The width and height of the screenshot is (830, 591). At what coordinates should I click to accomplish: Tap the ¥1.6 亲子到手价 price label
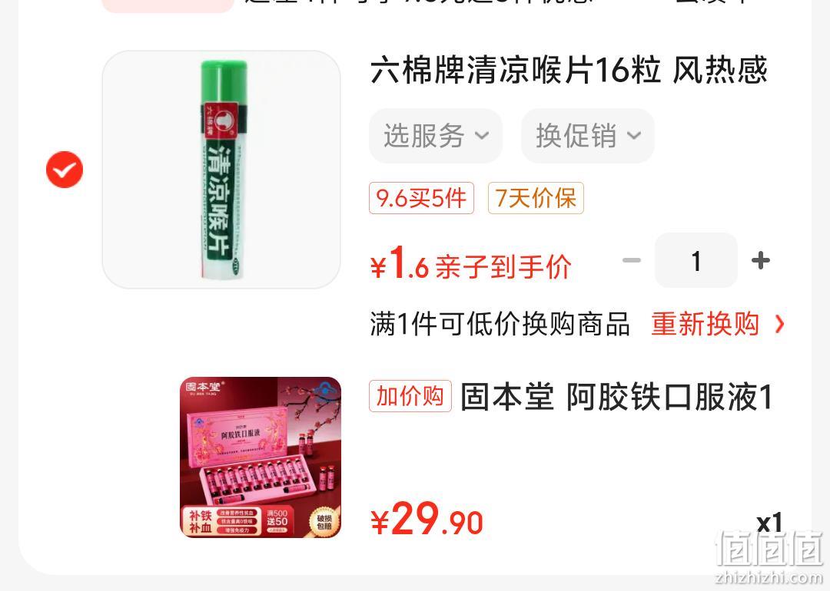471,263
